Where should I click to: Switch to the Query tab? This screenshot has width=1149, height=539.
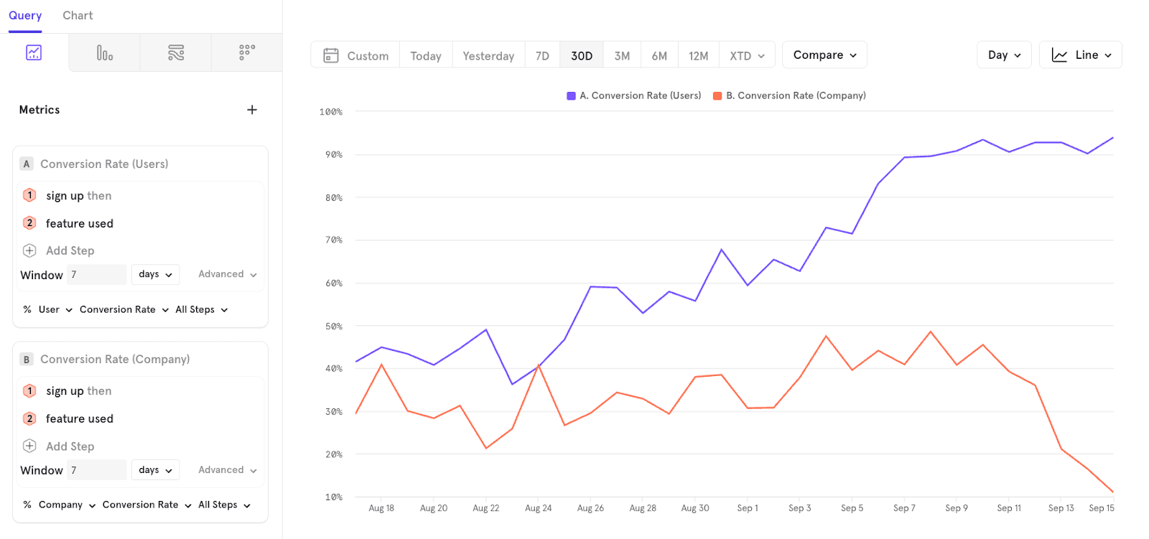pos(25,16)
